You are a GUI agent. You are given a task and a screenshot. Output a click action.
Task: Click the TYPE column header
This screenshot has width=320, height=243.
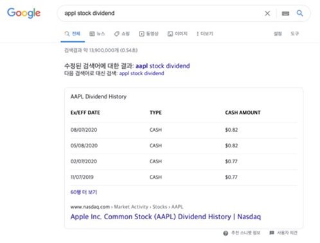156,113
